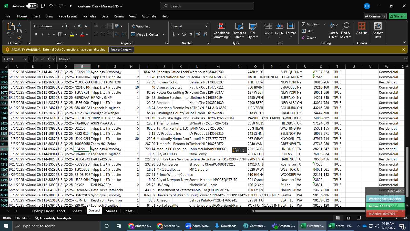Switch to Data ribbon tab
The width and height of the screenshot is (410, 231).
tap(105, 16)
